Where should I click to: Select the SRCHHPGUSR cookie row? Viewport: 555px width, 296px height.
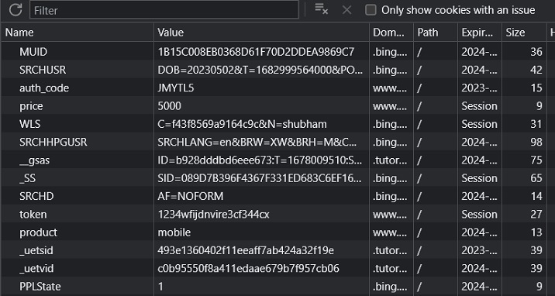[277, 142]
